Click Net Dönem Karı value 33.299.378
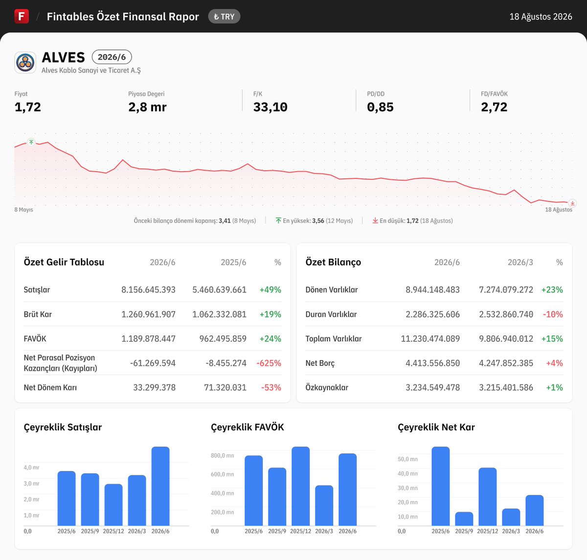The width and height of the screenshot is (587, 560). pyautogui.click(x=154, y=387)
